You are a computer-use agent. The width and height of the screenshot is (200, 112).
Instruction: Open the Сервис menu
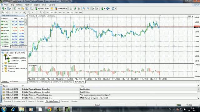tap(37, 5)
